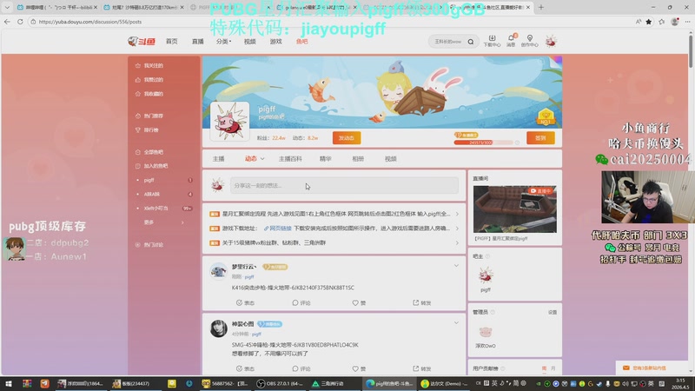The image size is (695, 391).
Task: Open the NO.1 badge on banner
Action: 546,117
